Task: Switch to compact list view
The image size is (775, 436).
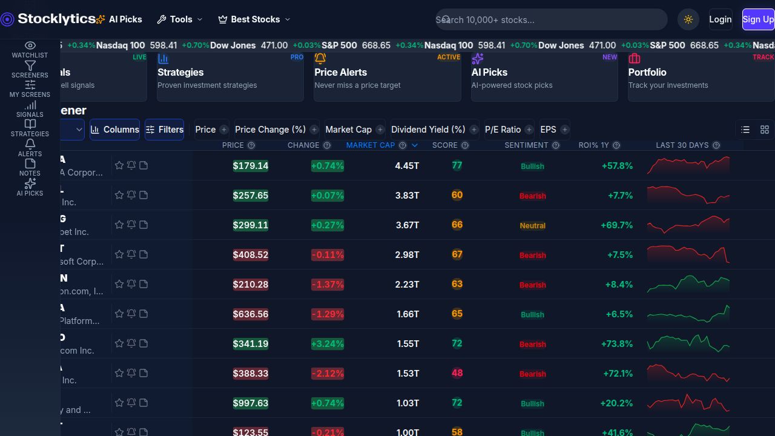Action: tap(745, 130)
